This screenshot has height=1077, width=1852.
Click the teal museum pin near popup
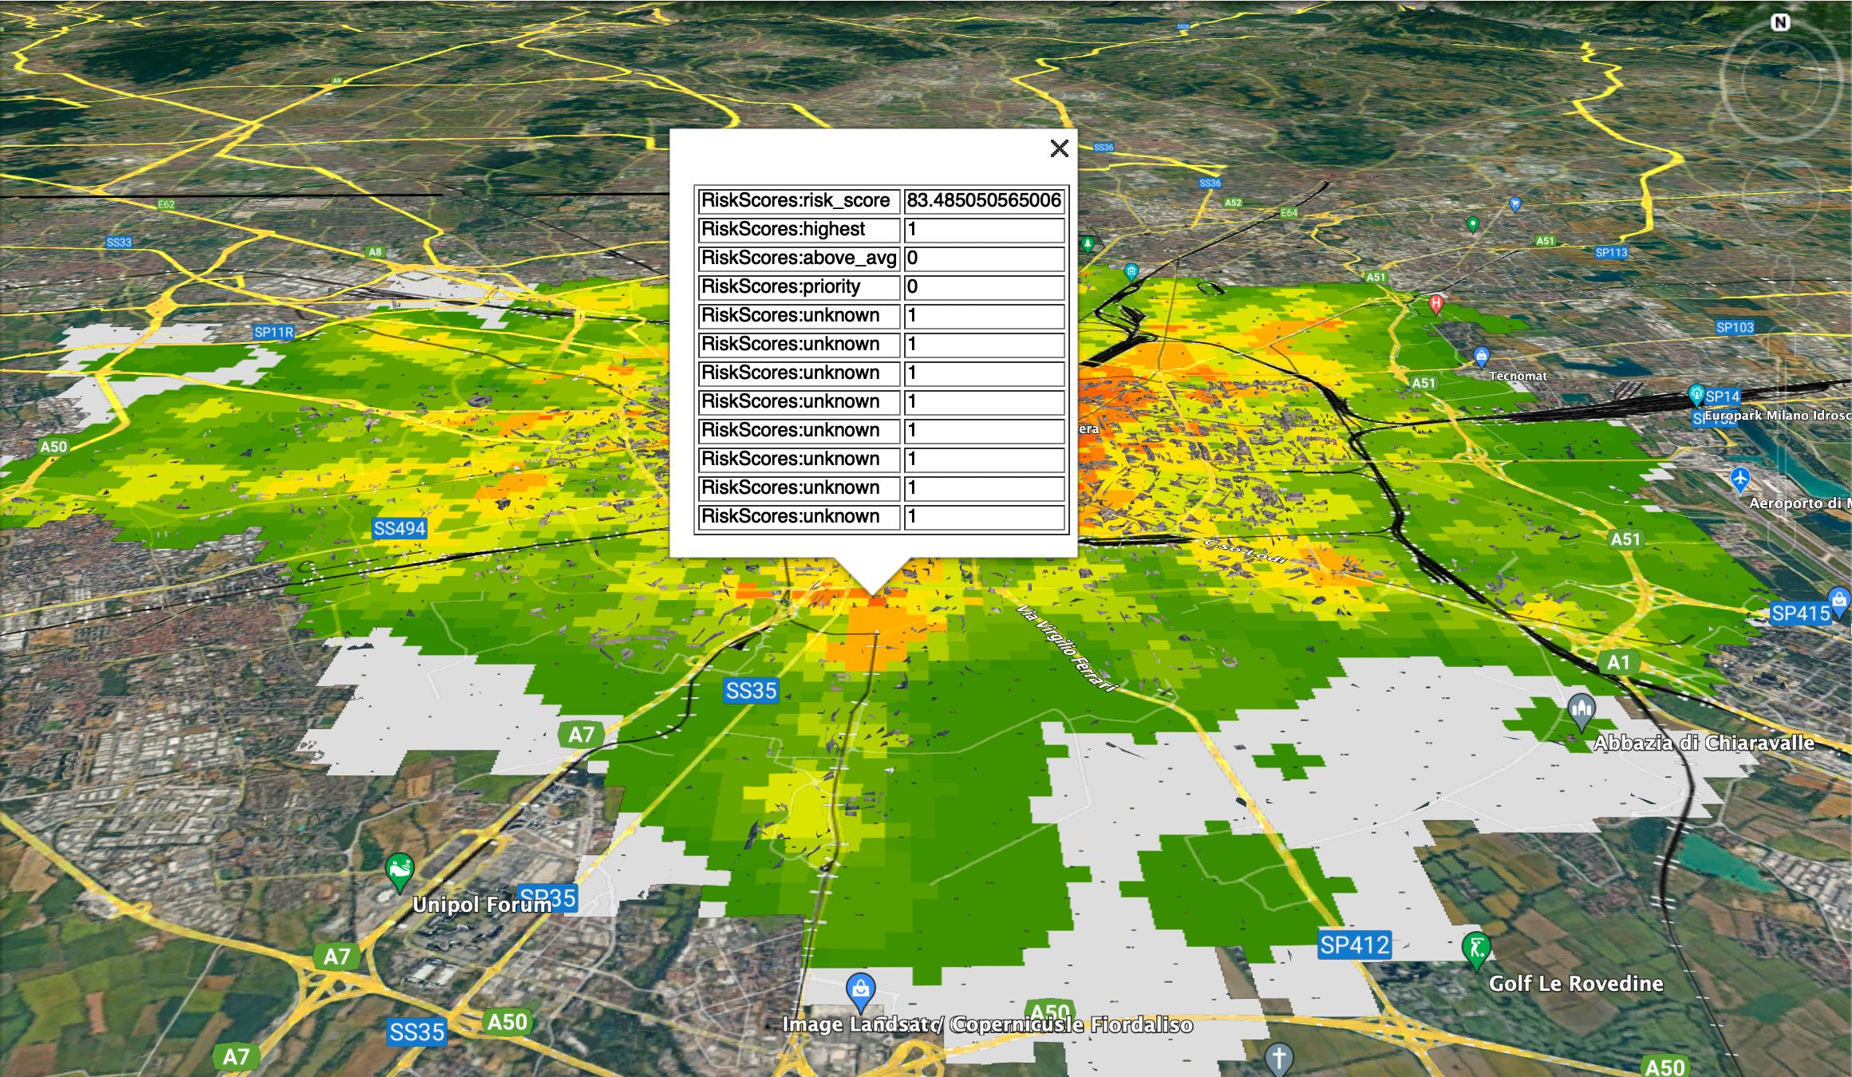pos(1131,271)
